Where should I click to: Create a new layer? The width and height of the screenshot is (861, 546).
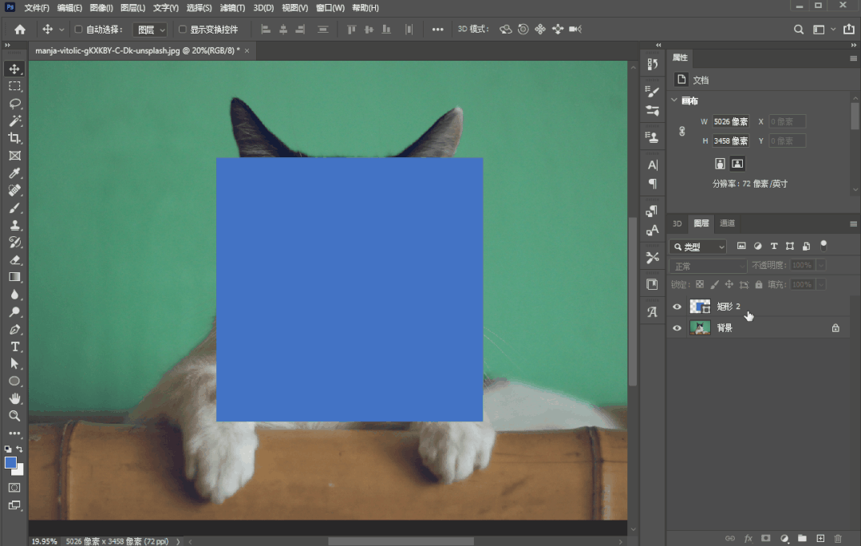820,538
